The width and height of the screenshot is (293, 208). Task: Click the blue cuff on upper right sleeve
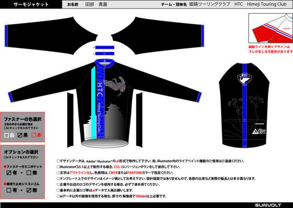coord(107,47)
